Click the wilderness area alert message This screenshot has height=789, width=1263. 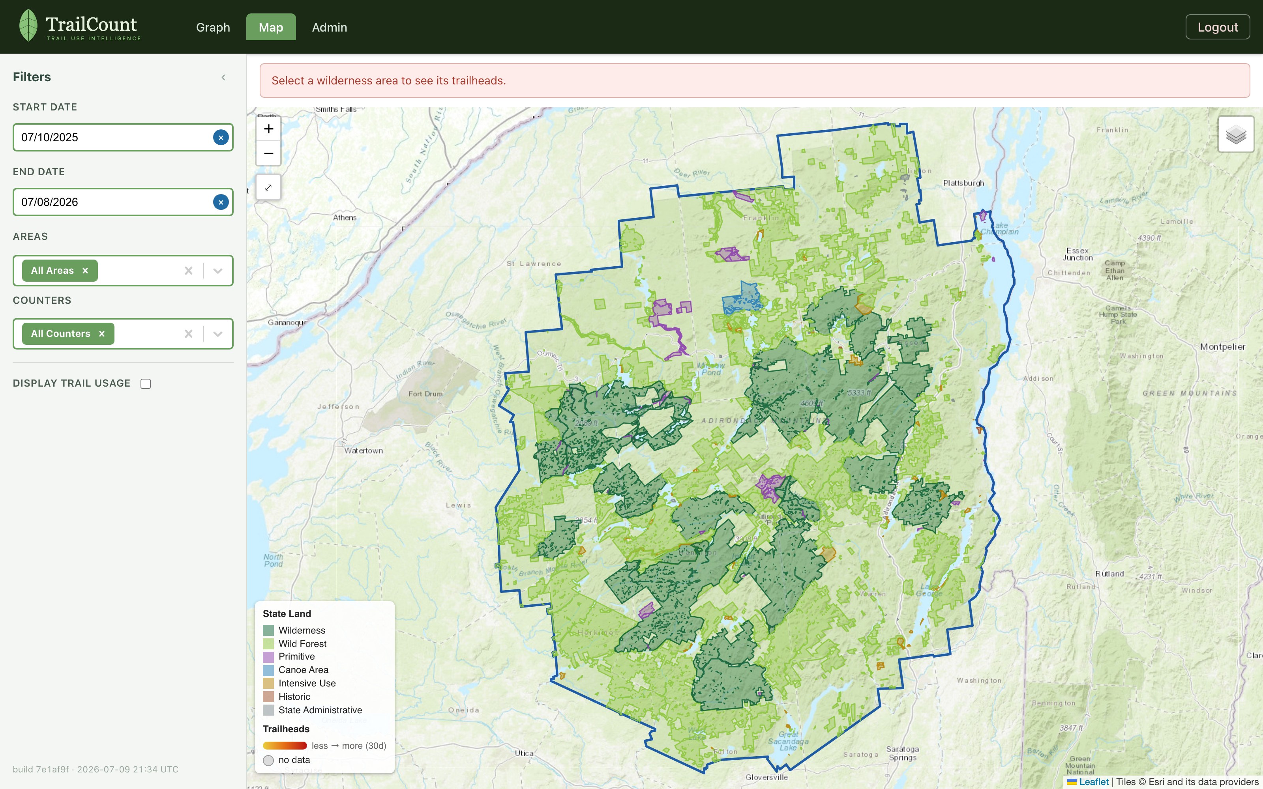click(755, 80)
